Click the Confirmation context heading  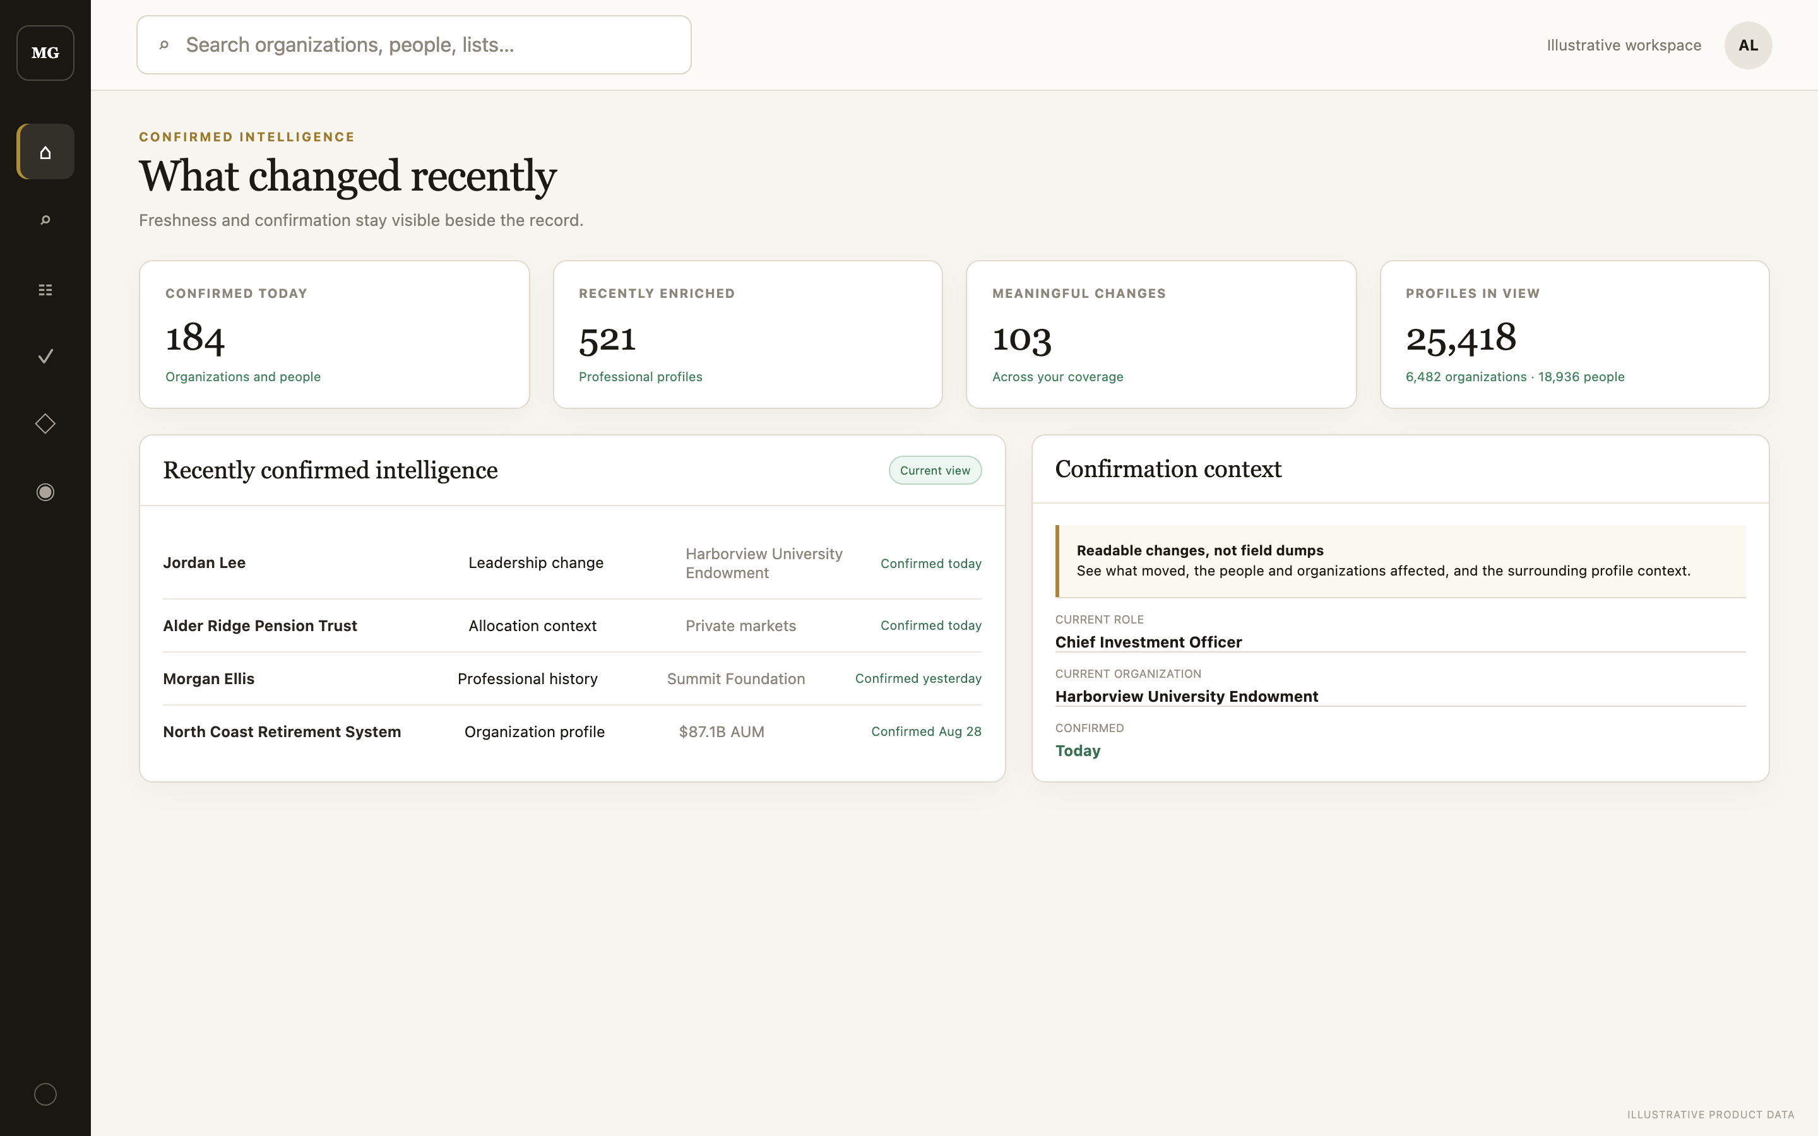pyautogui.click(x=1168, y=469)
